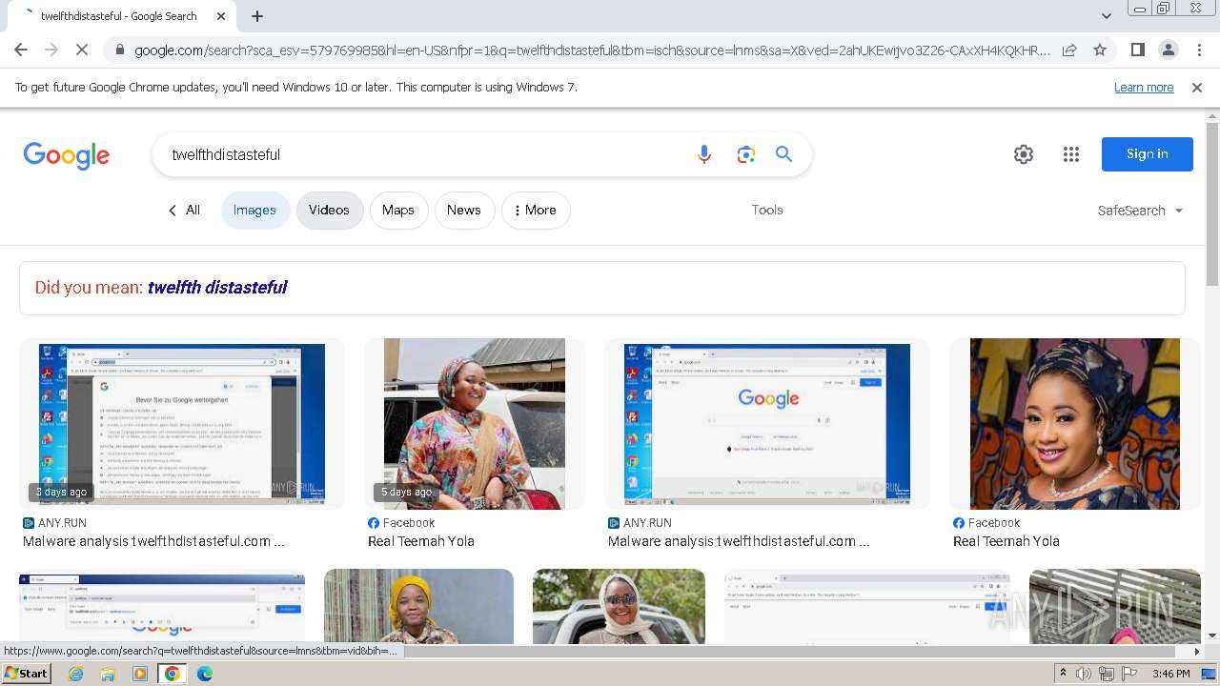Close the twelfthdistasteful Google Search tab

(221, 16)
